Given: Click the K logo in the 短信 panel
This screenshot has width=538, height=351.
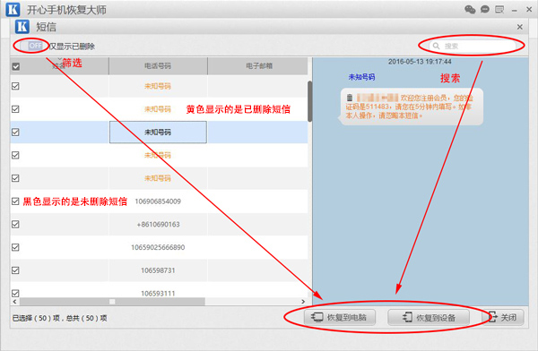Looking at the screenshot, I should point(22,26).
